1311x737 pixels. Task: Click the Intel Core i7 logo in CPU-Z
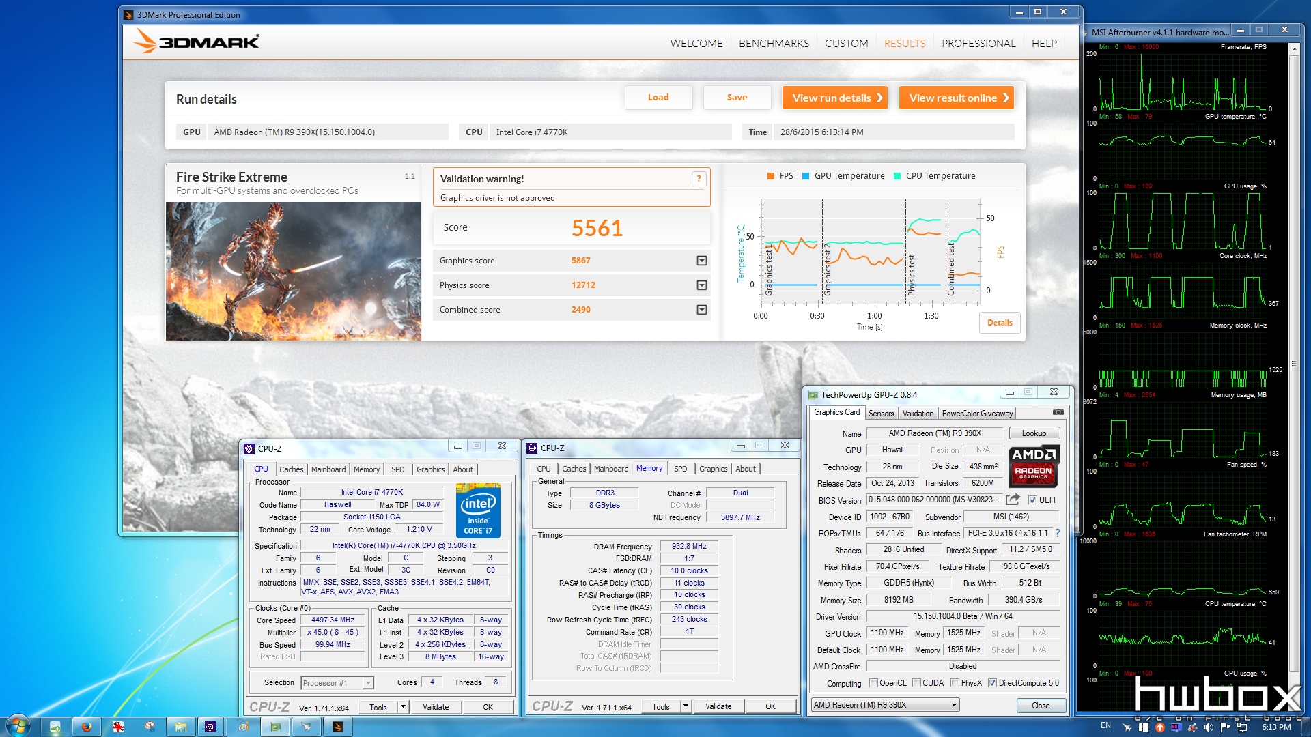click(478, 510)
